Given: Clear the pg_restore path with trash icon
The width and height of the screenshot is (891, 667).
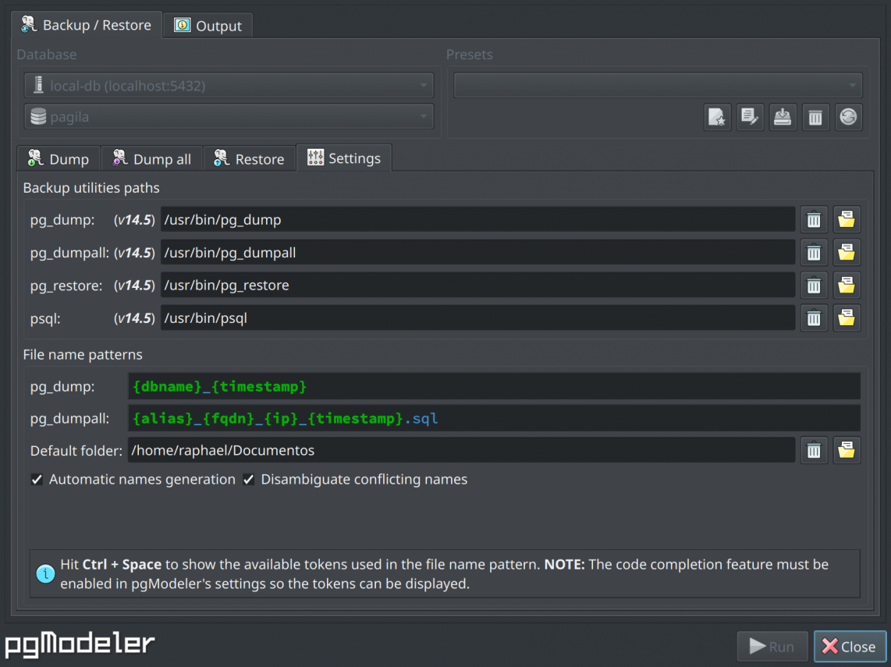Looking at the screenshot, I should pyautogui.click(x=814, y=286).
